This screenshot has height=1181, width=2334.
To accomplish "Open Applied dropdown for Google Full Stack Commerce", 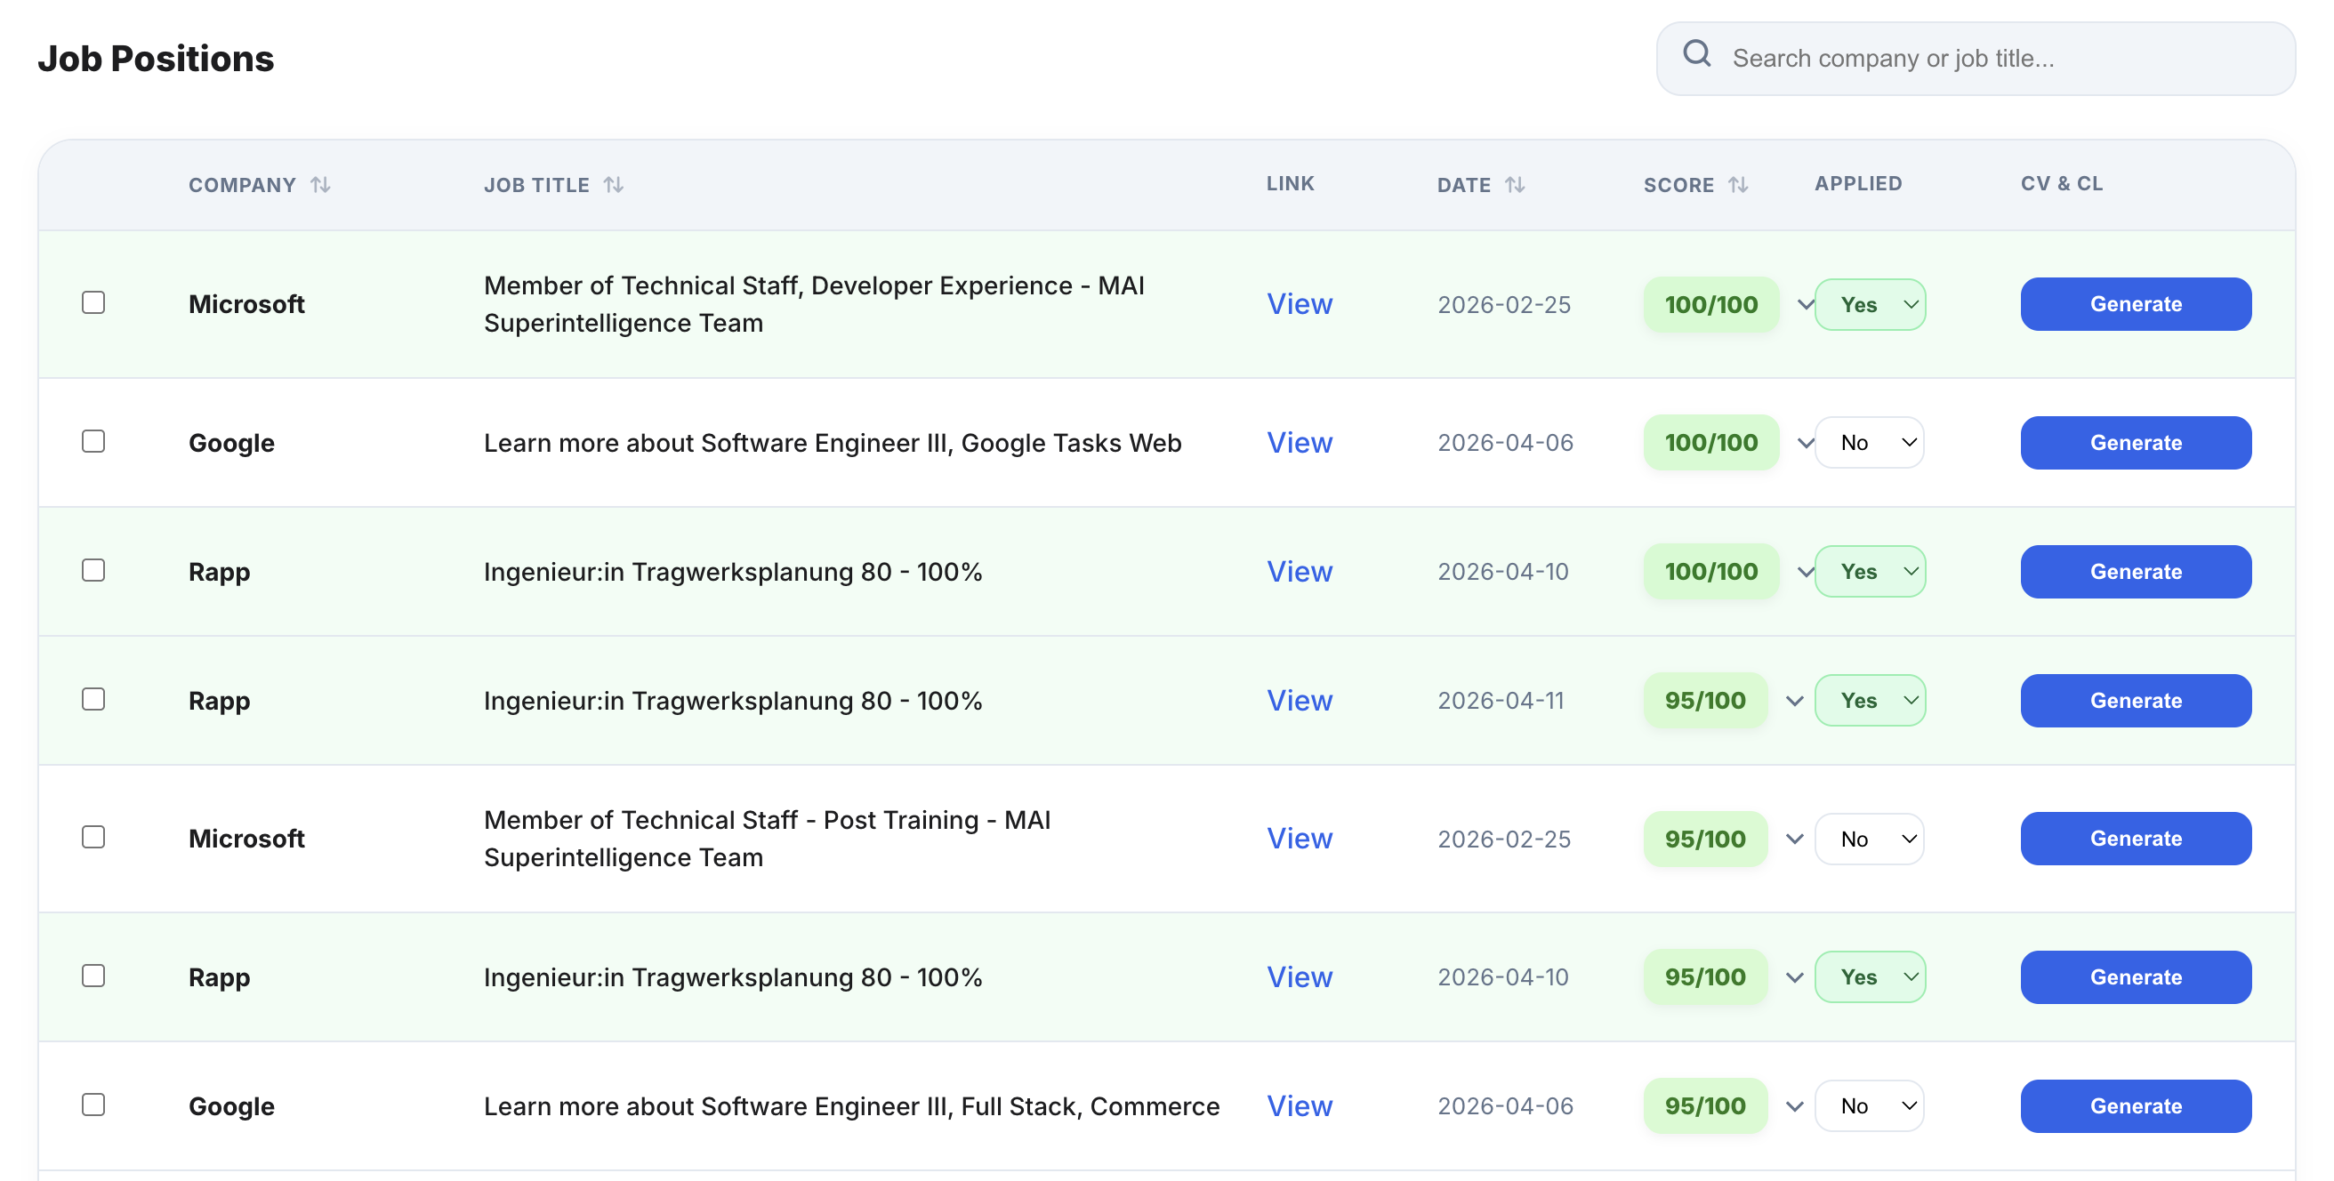I will click(1870, 1105).
